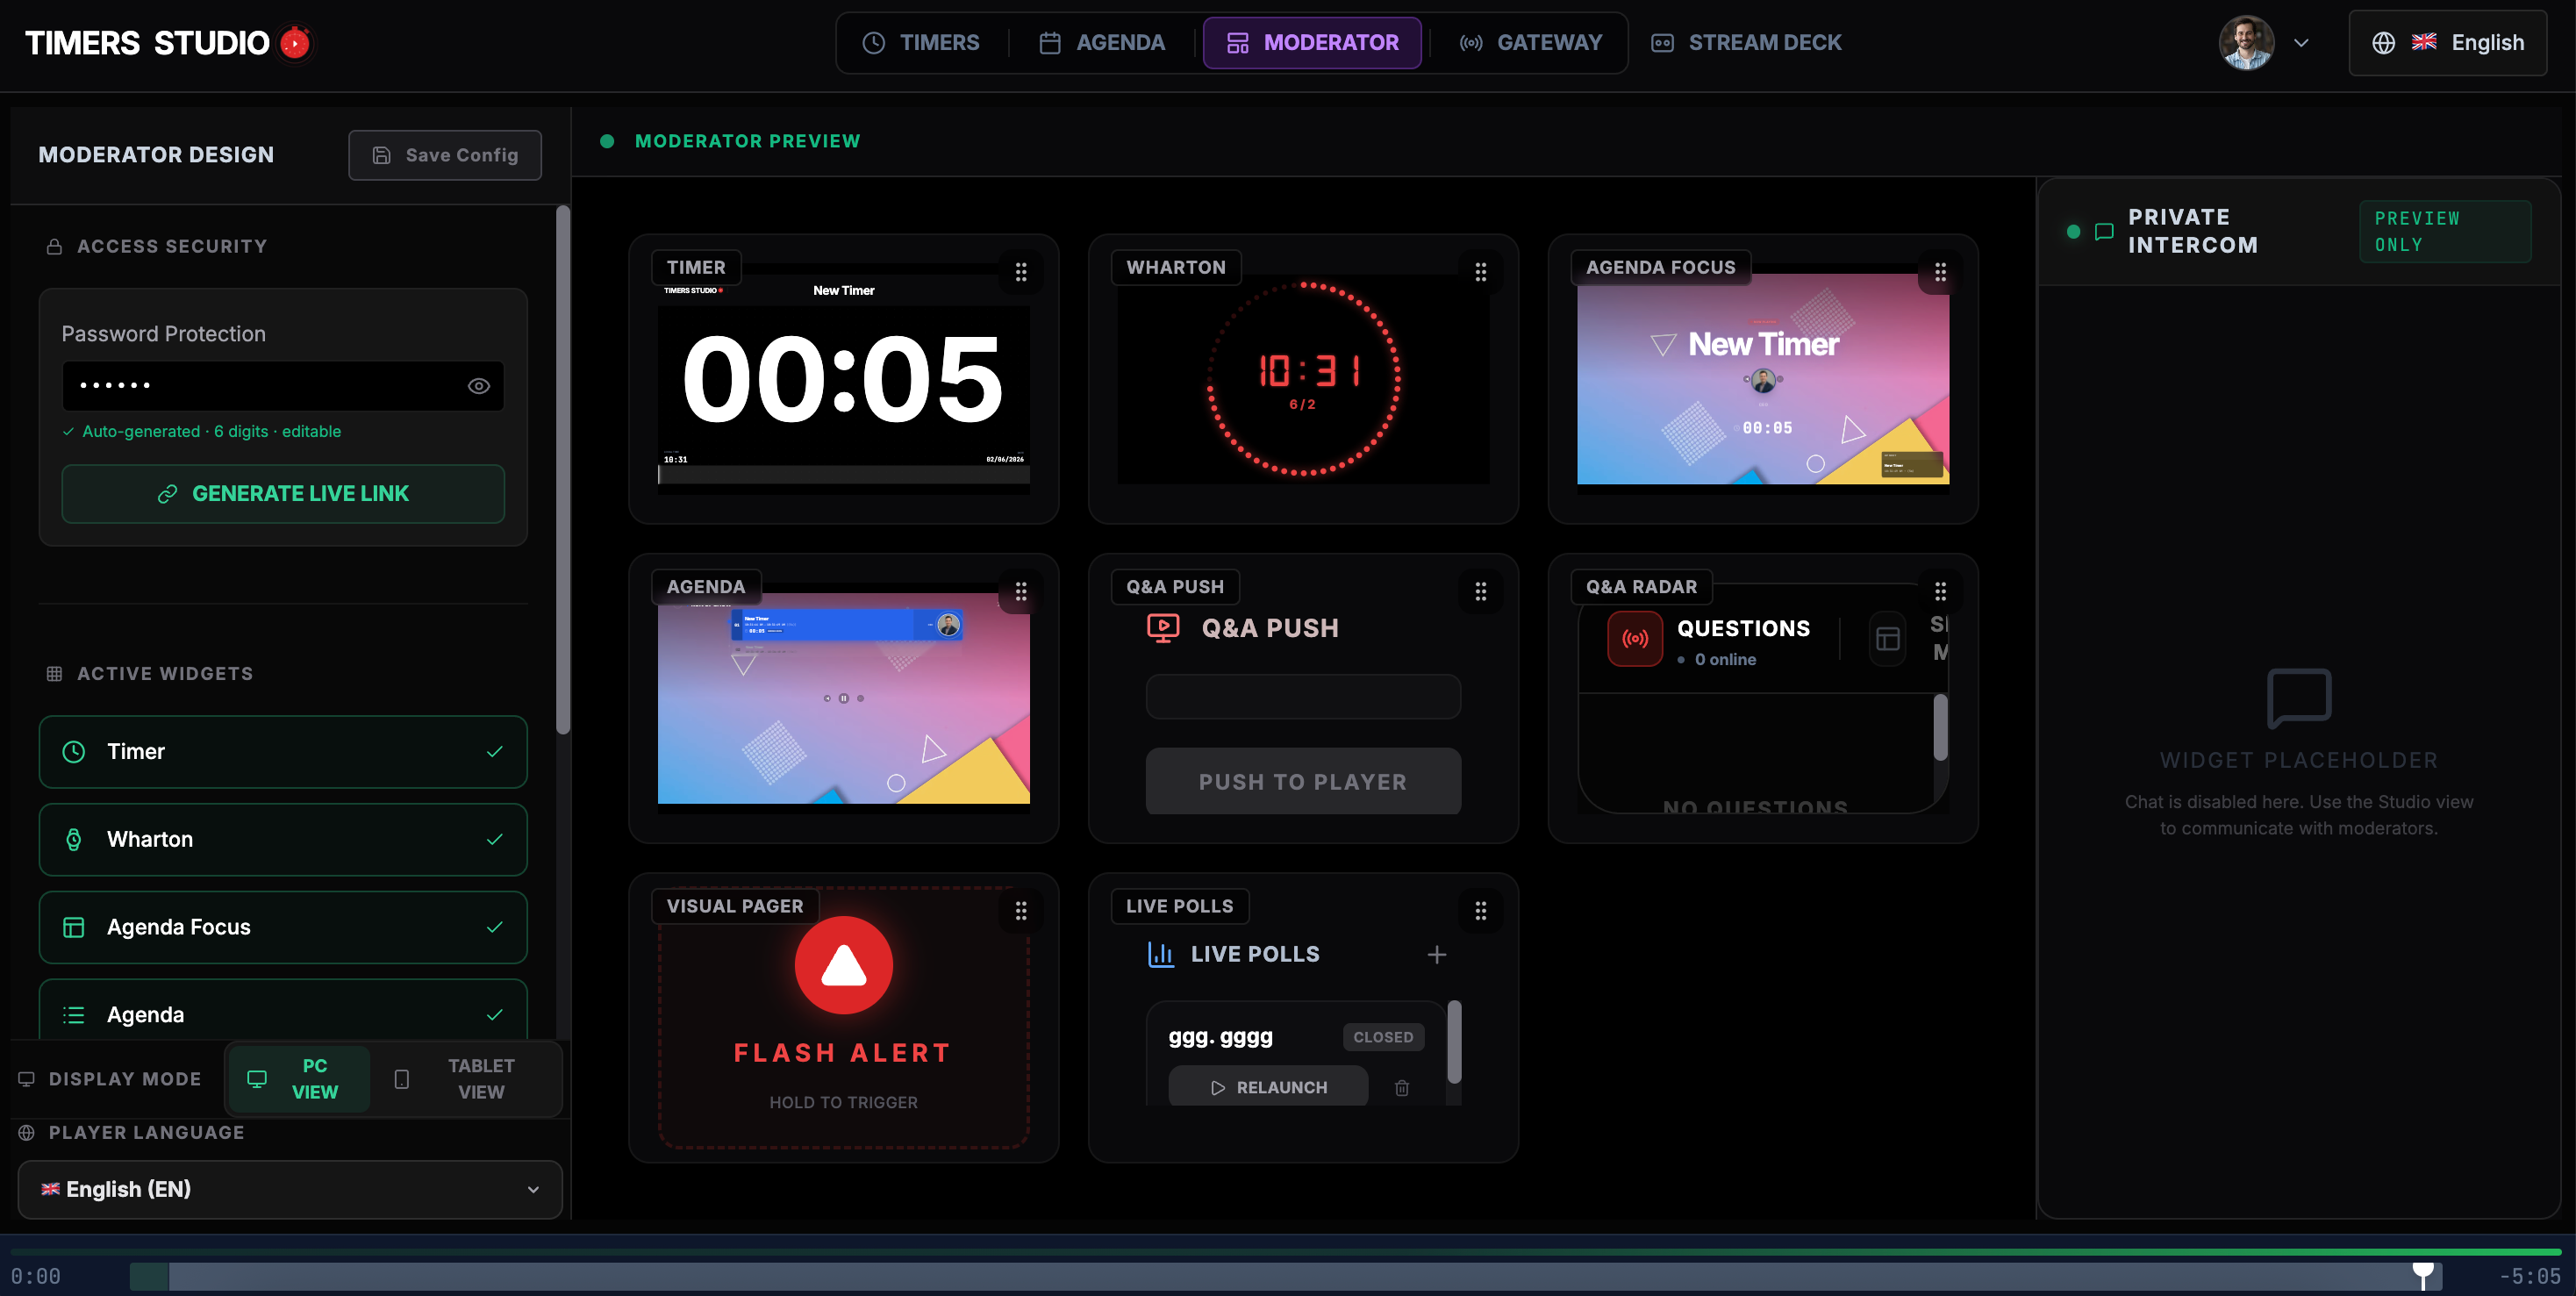Select the Moderator tab
The width and height of the screenshot is (2576, 1296).
[x=1312, y=43]
